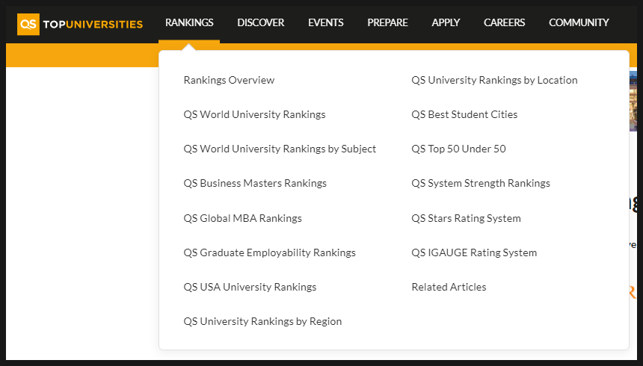
Task: Open QS Graduate Employability Rankings
Action: click(269, 252)
